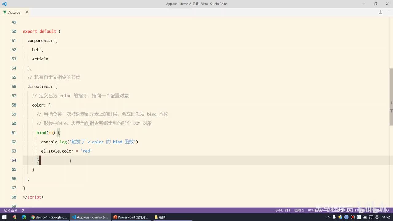Click the red recording tray icon

click(x=352, y=217)
